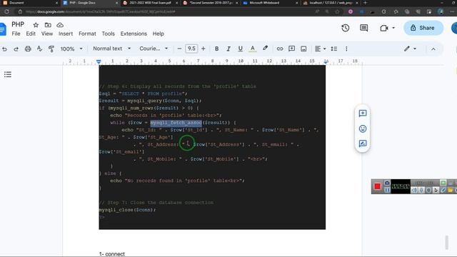The width and height of the screenshot is (457, 257).
Task: Open the File menu
Action: click(x=16, y=34)
